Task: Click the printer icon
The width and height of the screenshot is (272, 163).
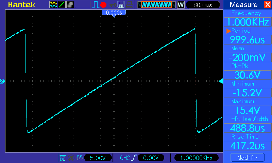Action: 130,5
